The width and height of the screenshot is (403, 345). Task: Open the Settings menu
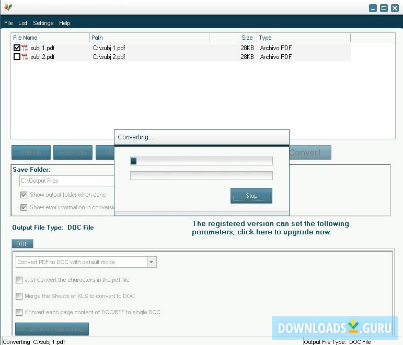[43, 23]
